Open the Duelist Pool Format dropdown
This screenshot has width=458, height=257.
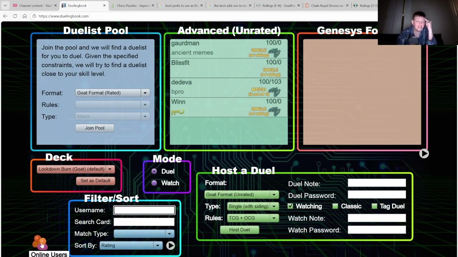click(x=112, y=93)
